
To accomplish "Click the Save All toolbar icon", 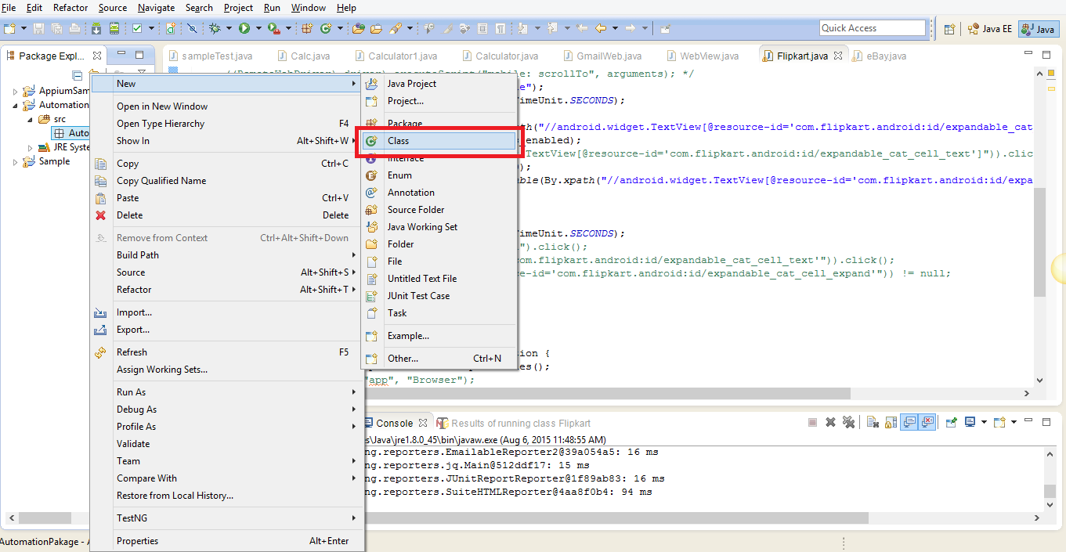I will pyautogui.click(x=56, y=28).
